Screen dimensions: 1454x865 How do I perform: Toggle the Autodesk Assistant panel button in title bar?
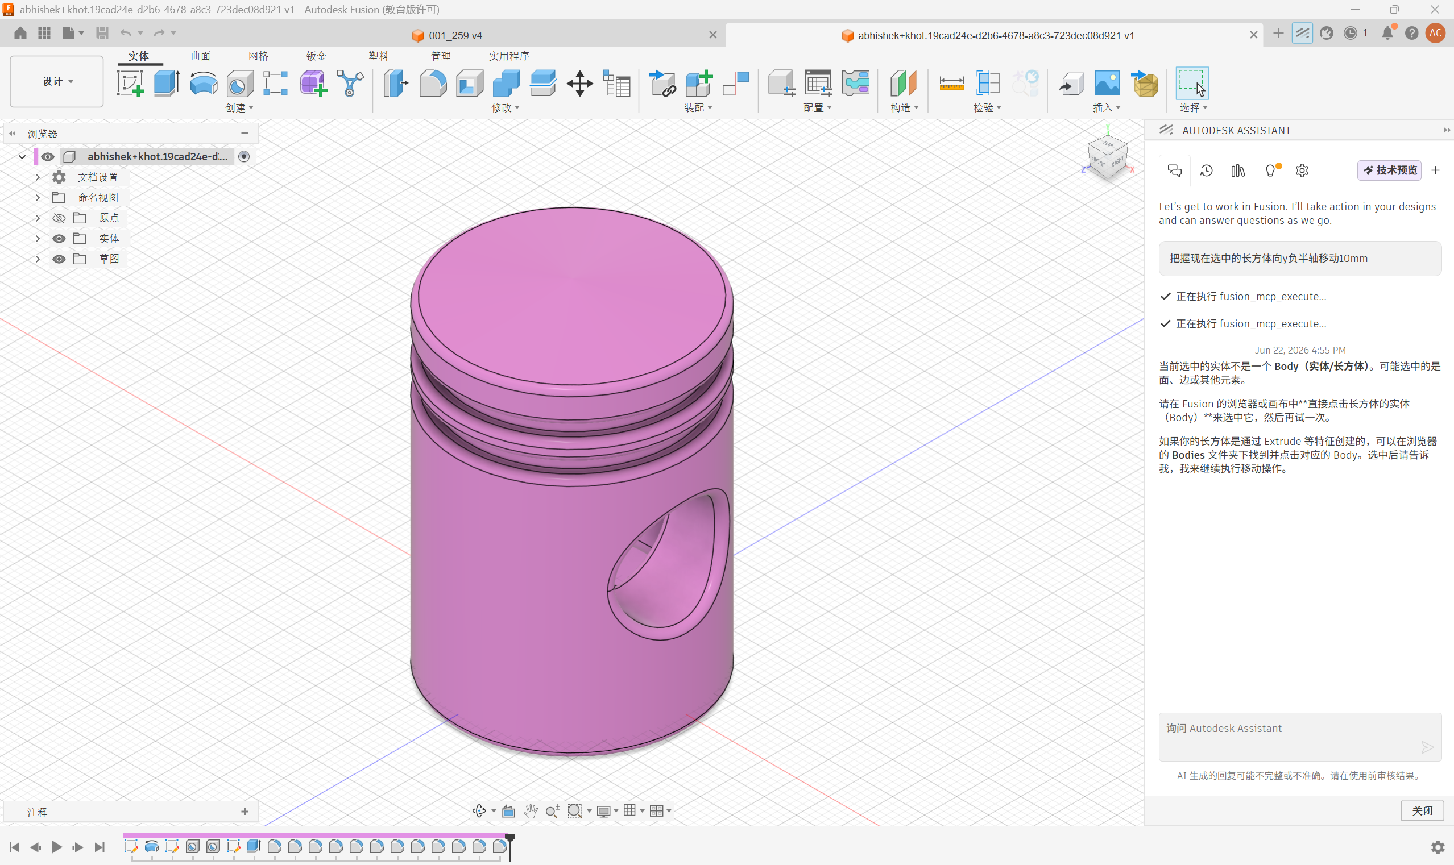pyautogui.click(x=1302, y=33)
